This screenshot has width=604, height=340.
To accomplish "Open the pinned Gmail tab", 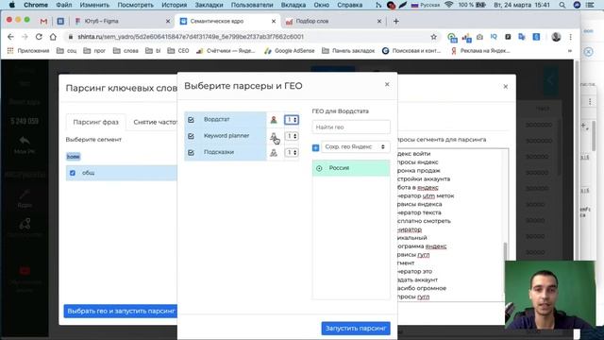I will pyautogui.click(x=43, y=21).
